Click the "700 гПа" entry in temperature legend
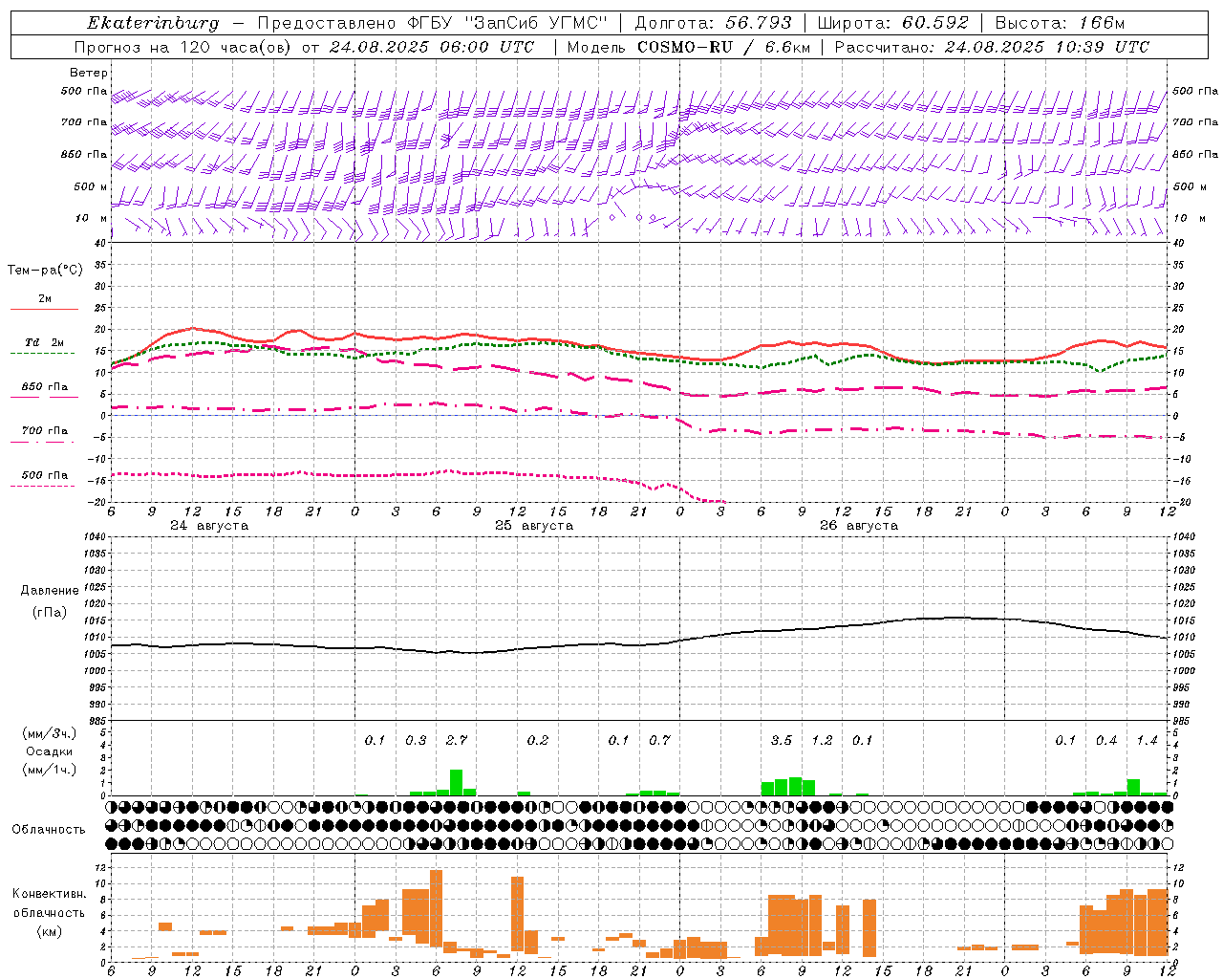The image size is (1223, 979). pos(44,430)
